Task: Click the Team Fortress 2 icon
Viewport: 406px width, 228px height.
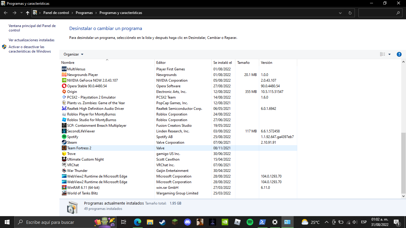Action: [64, 148]
